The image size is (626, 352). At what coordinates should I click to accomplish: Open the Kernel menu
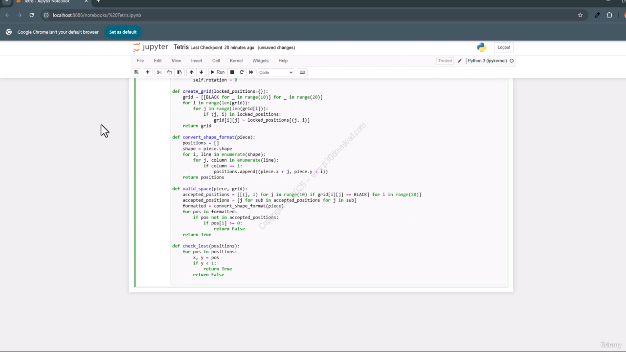point(236,61)
